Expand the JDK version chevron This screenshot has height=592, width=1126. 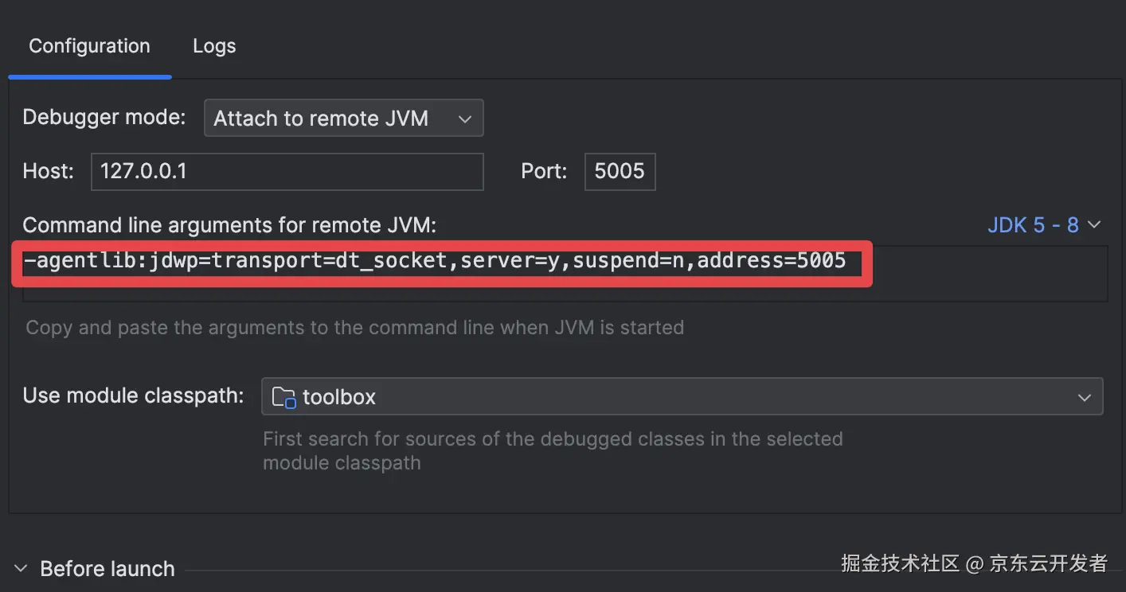pyautogui.click(x=1094, y=225)
